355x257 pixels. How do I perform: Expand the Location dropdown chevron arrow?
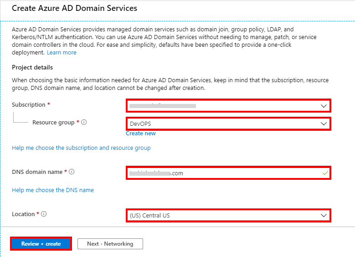pos(324,215)
